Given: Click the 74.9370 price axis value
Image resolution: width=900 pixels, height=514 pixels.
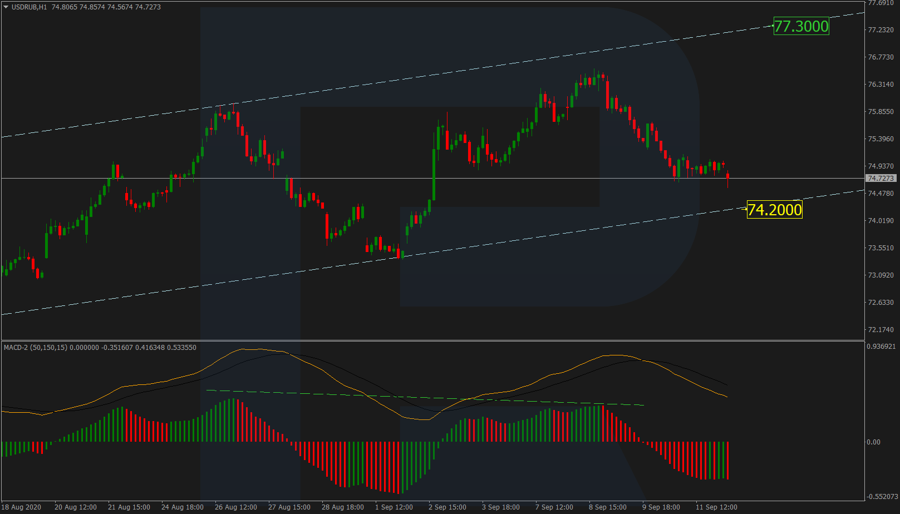Looking at the screenshot, I should click(881, 166).
